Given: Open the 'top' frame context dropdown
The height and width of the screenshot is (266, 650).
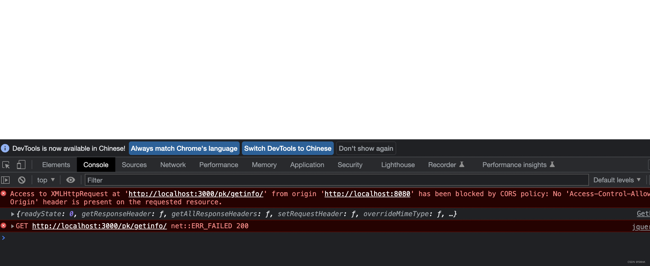Looking at the screenshot, I should tap(45, 180).
